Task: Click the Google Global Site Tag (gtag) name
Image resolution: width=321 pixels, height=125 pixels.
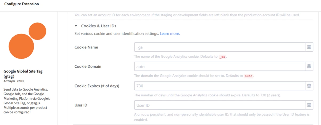Action: coord(23,74)
